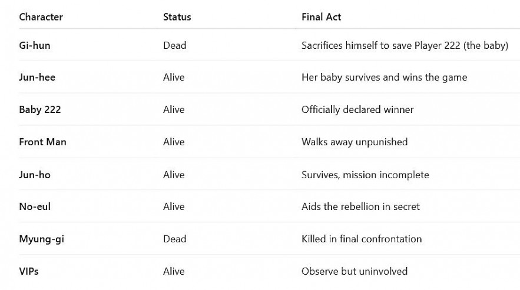Click Myung-gi's Dead status cell
The height and width of the screenshot is (290, 520).
[174, 239]
